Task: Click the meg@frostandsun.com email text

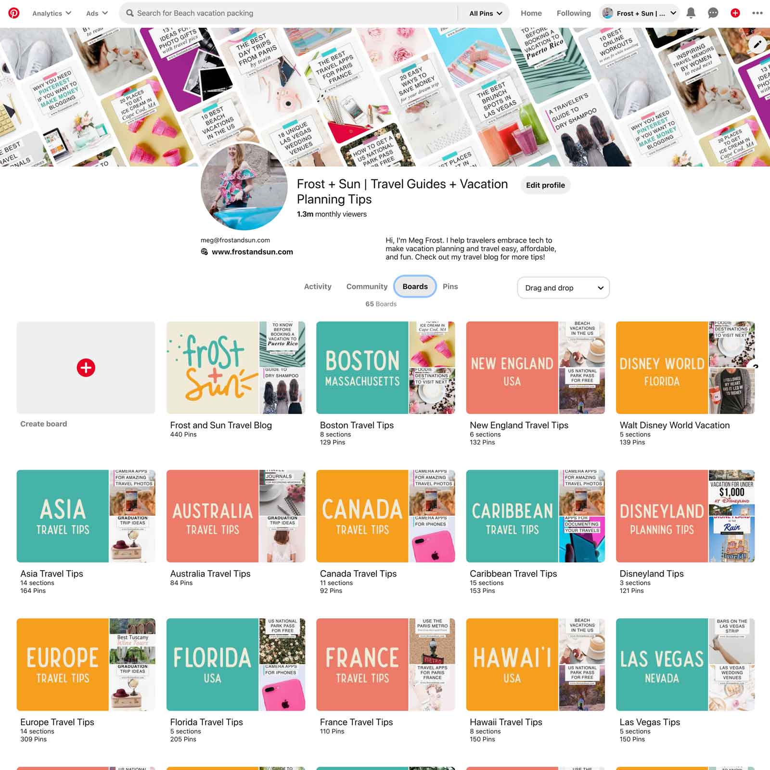Action: point(235,240)
